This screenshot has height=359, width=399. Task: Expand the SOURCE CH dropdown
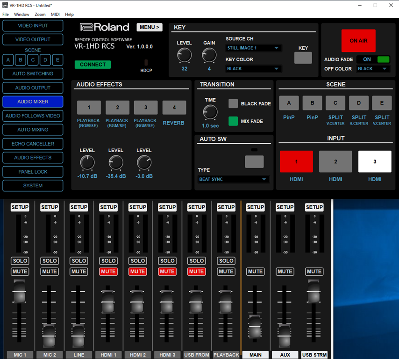tap(253, 48)
